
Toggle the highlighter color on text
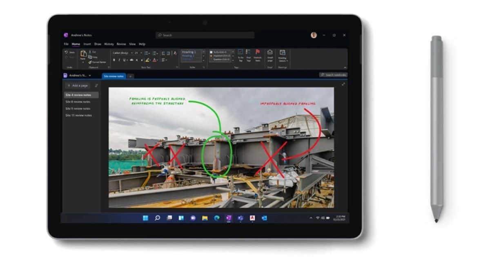click(x=147, y=60)
